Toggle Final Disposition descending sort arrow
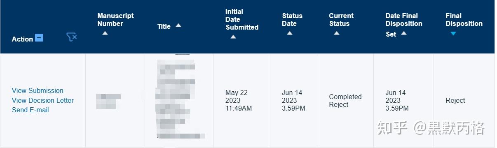Screen dimensions: 497x148 point(453,33)
